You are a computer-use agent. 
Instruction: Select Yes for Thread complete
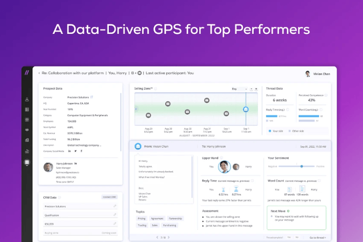[289, 237]
